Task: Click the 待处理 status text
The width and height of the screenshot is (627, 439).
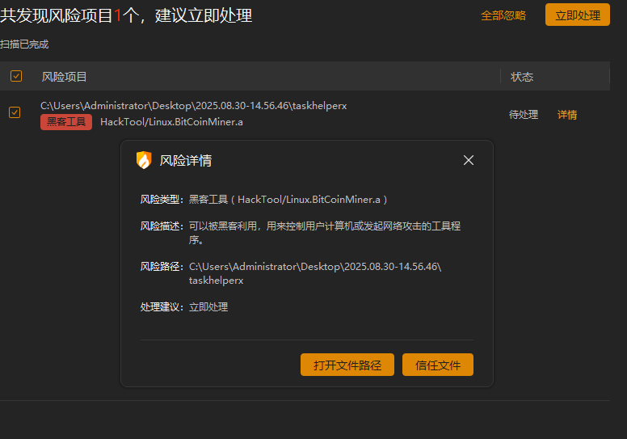Action: pyautogui.click(x=524, y=115)
